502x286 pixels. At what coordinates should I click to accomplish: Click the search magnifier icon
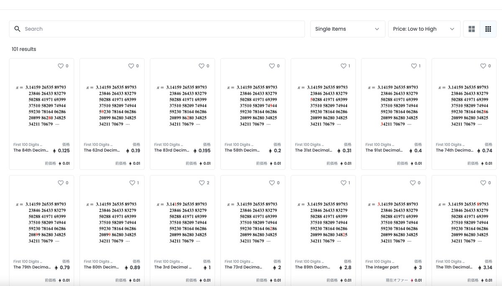(17, 29)
